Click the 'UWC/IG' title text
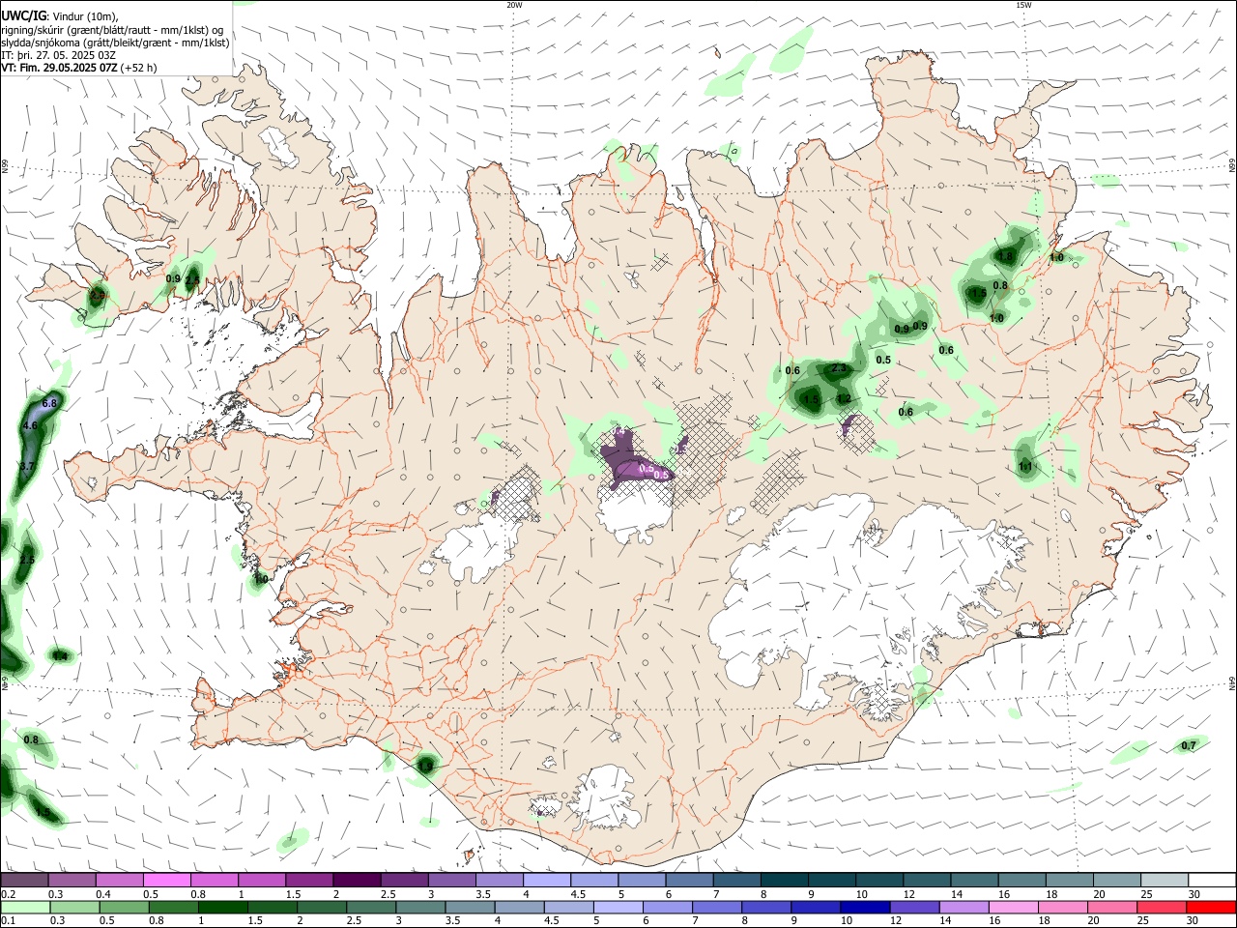 click(x=23, y=15)
